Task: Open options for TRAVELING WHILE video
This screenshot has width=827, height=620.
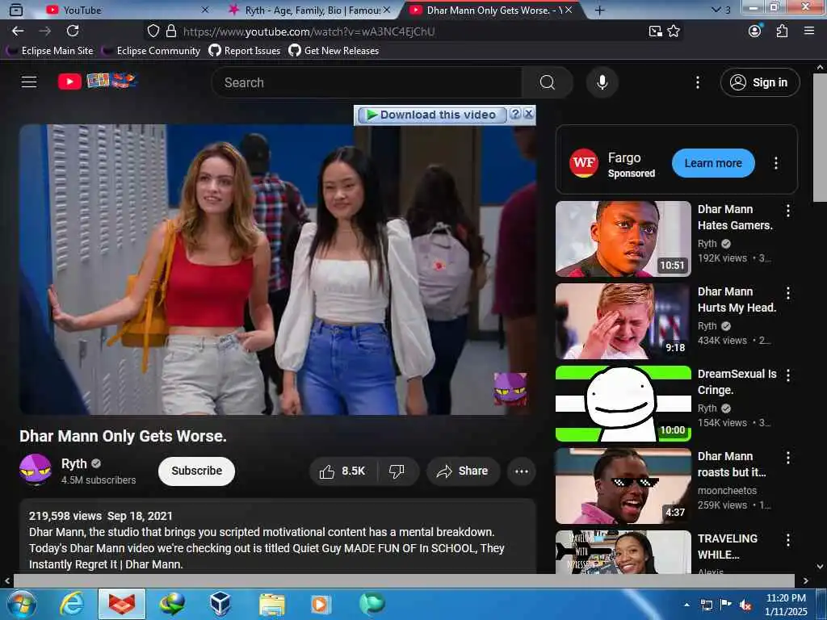Action: pyautogui.click(x=788, y=540)
